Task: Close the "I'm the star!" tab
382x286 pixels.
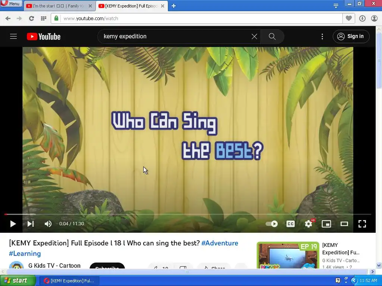Action: pyautogui.click(x=90, y=6)
